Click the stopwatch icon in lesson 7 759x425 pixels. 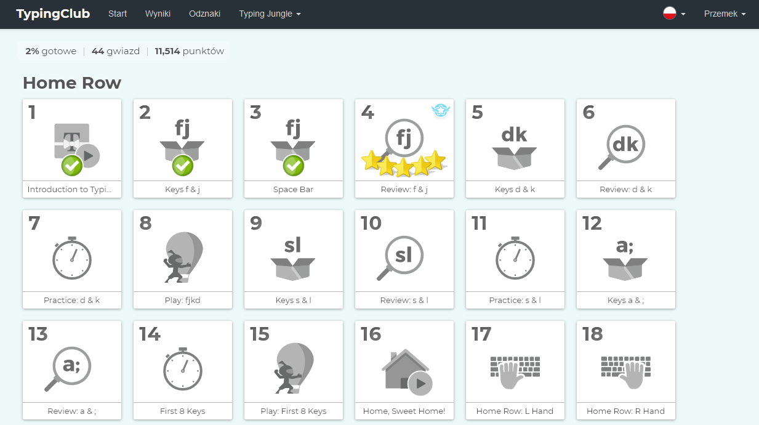72,258
